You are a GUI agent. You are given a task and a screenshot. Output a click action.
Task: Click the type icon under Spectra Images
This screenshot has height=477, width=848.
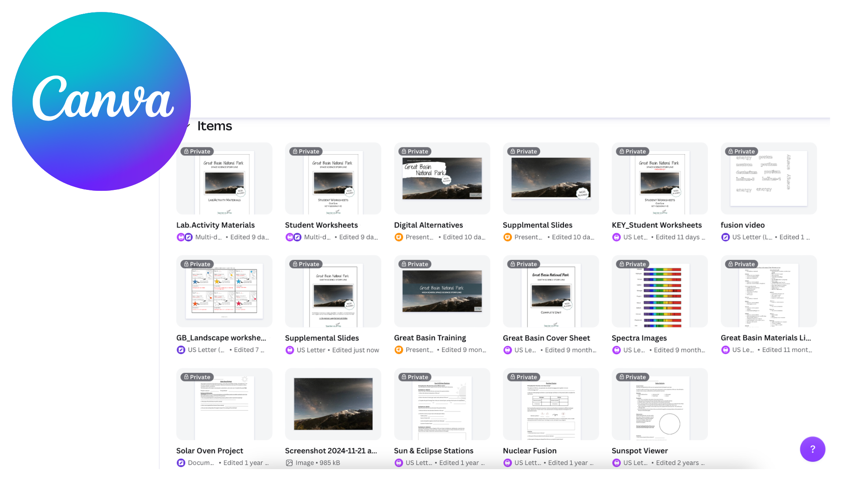616,350
